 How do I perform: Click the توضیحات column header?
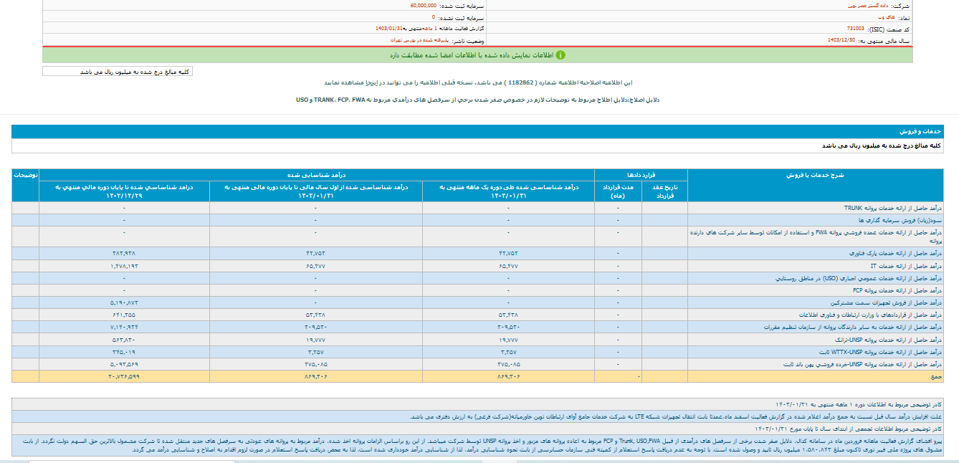point(25,175)
